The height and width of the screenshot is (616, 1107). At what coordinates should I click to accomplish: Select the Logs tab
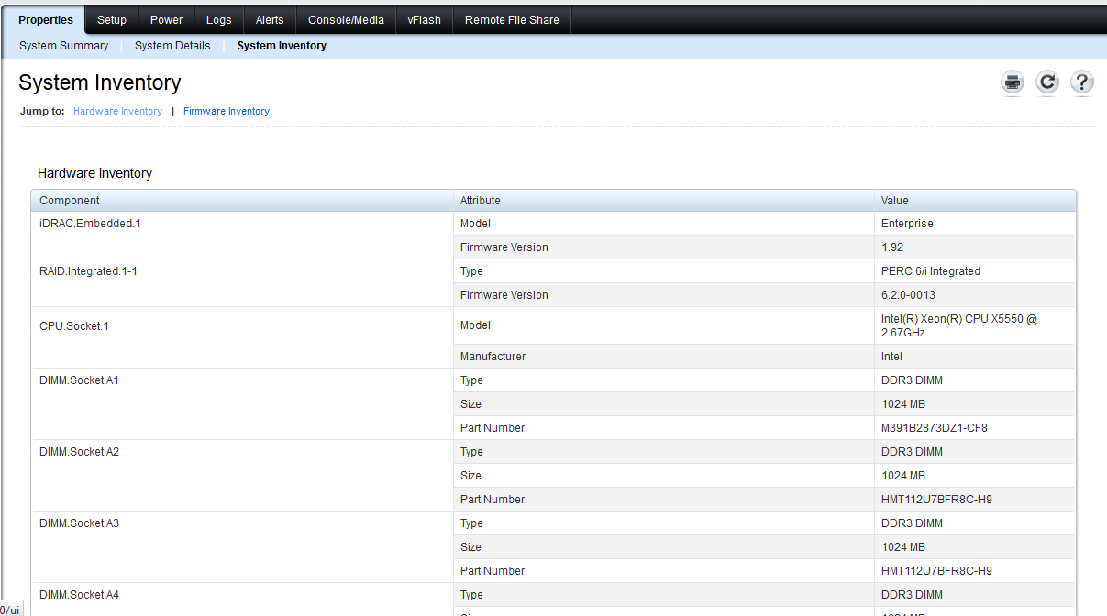pos(218,19)
